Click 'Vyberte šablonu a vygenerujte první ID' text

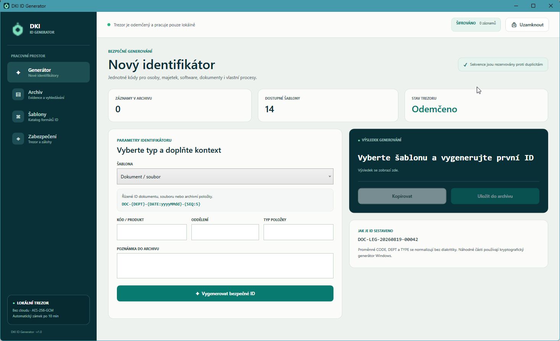tap(446, 158)
